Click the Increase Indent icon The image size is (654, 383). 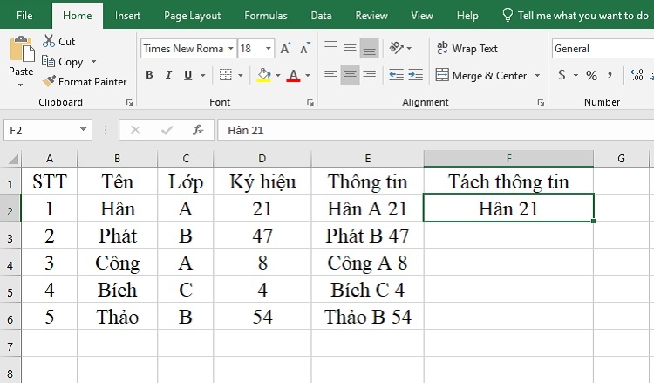pos(415,75)
